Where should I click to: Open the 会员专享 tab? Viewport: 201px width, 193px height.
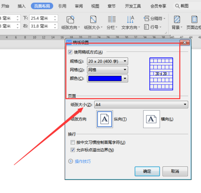pyautogui.click(x=158, y=6)
